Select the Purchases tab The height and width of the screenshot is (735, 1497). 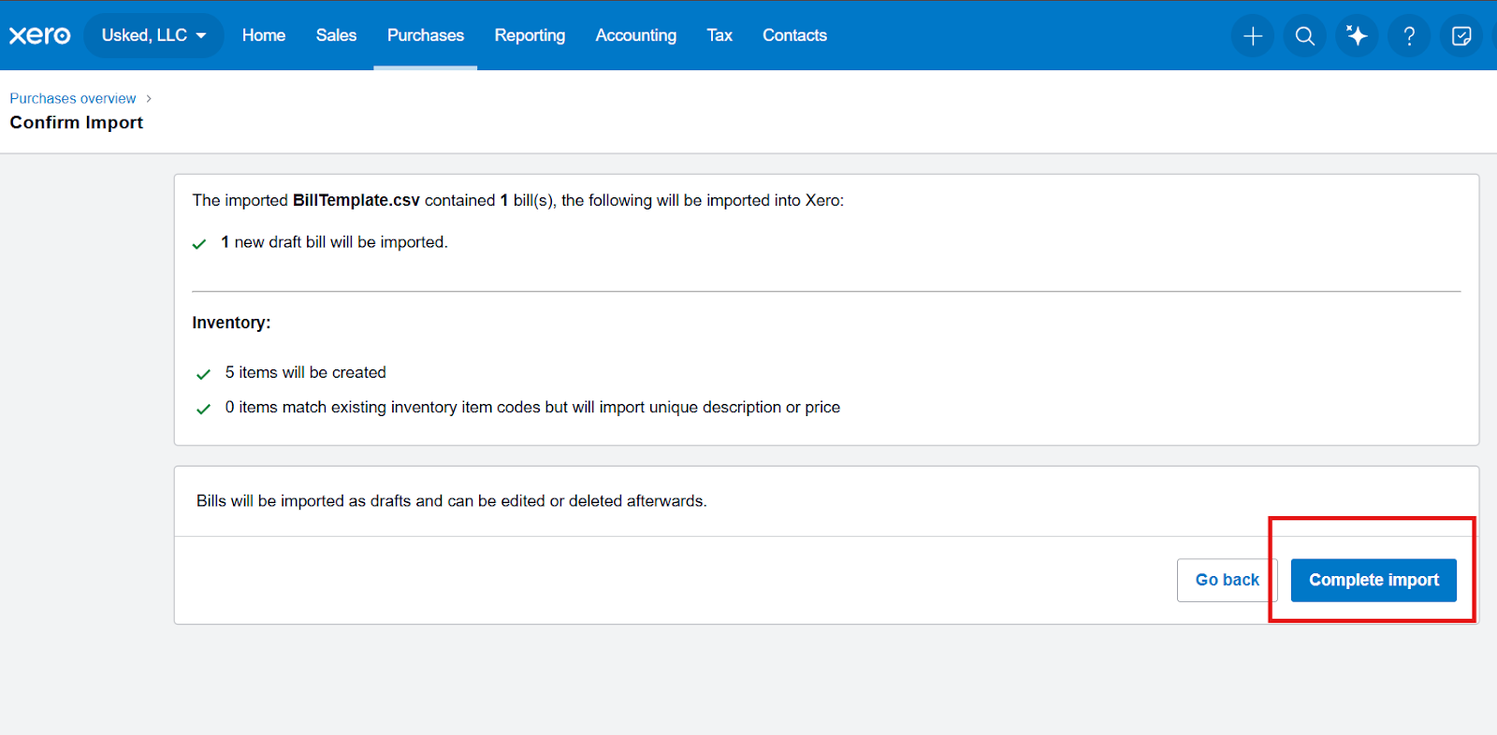point(426,36)
